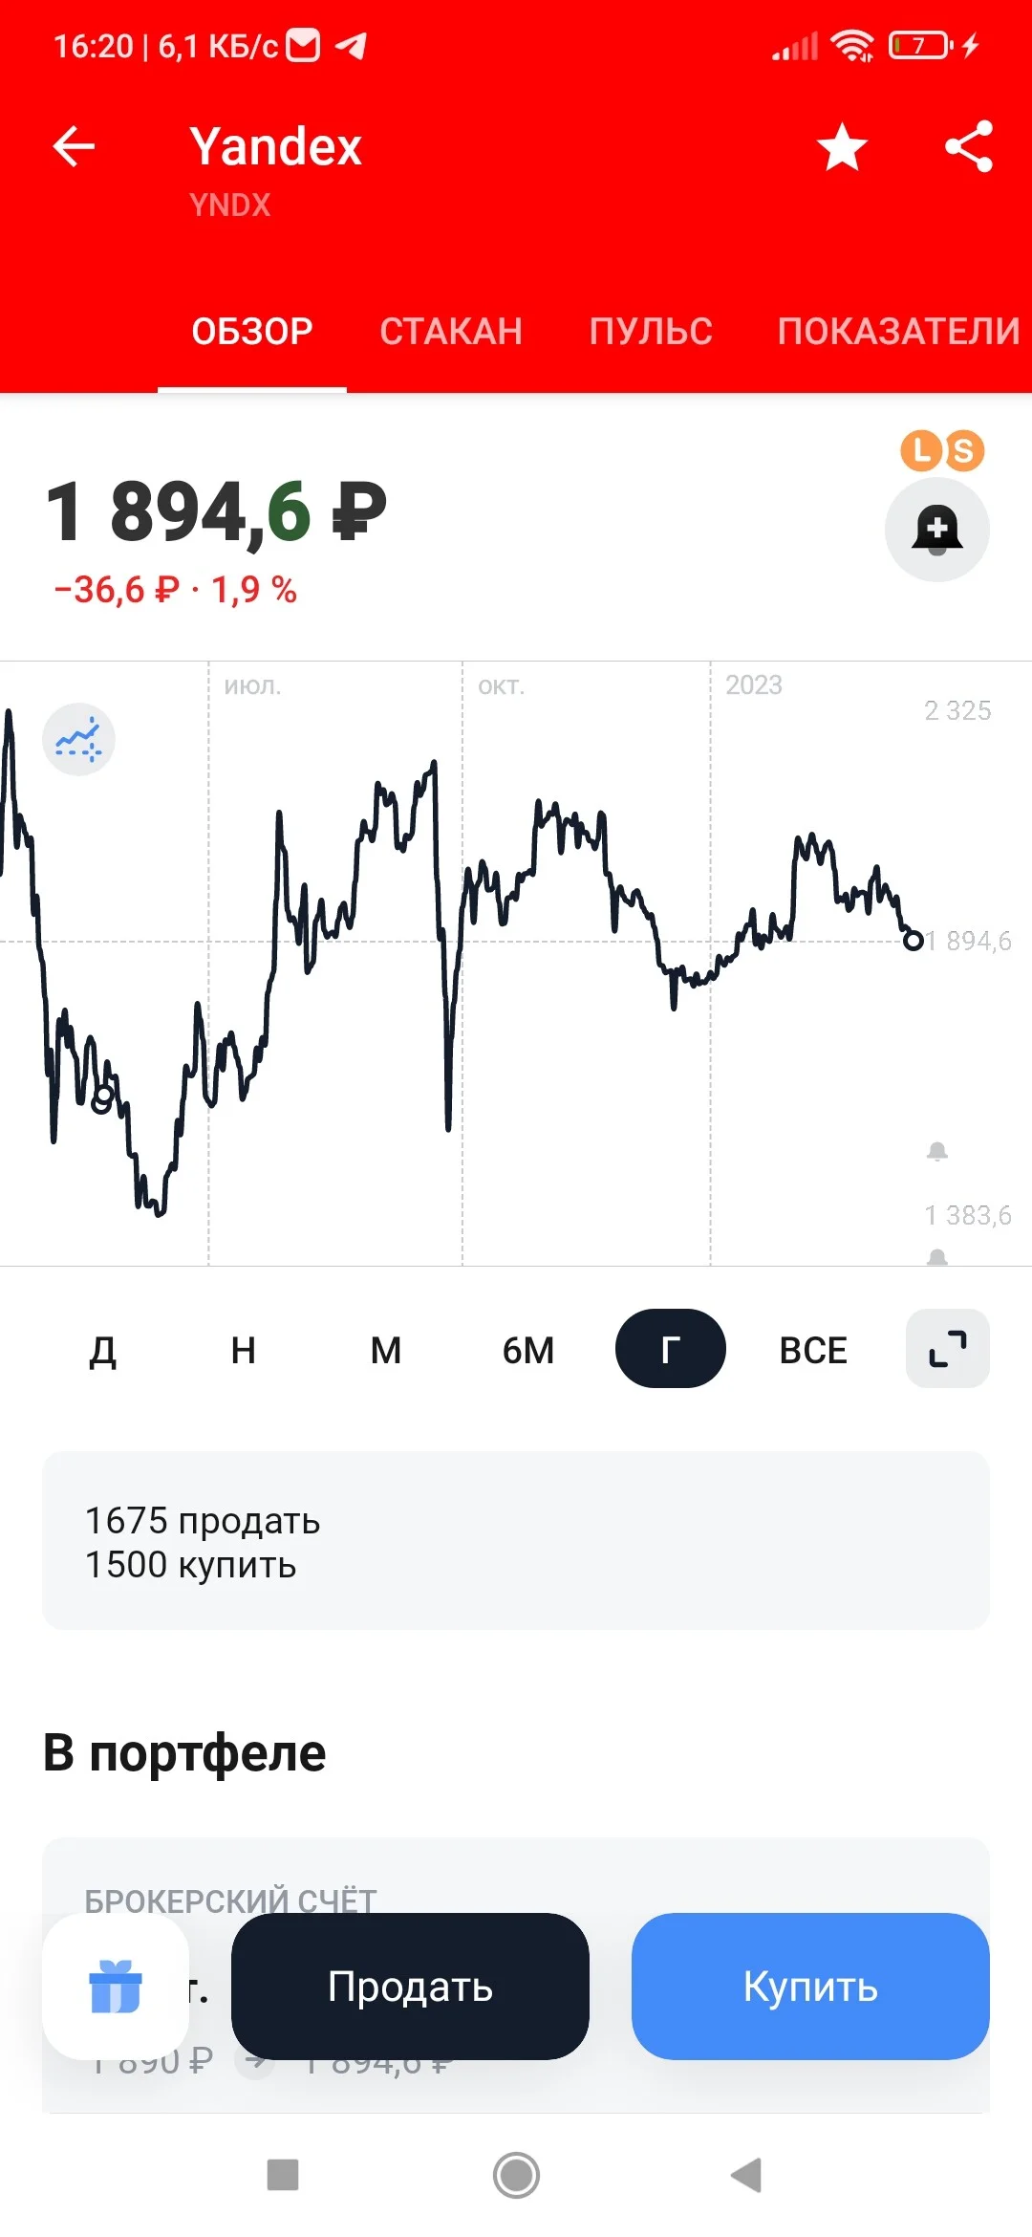Open the share icon
The image size is (1032, 2237).
coord(969,147)
